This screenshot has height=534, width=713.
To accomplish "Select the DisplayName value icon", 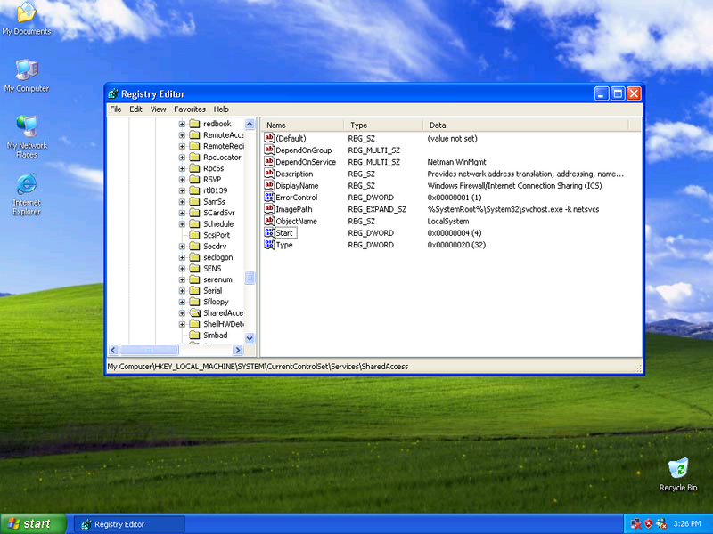I will 269,185.
